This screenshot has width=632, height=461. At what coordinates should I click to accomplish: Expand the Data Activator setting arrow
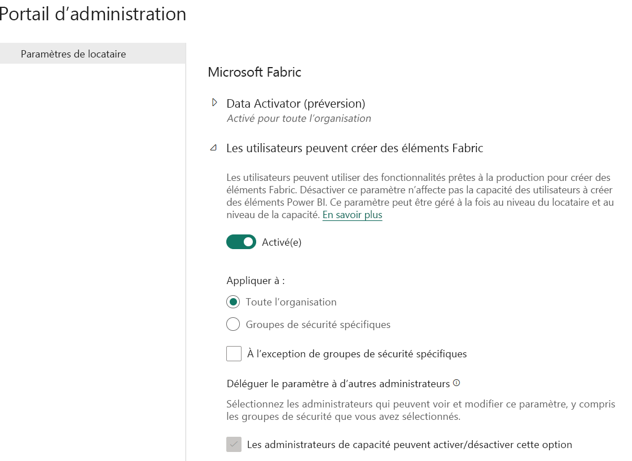214,103
